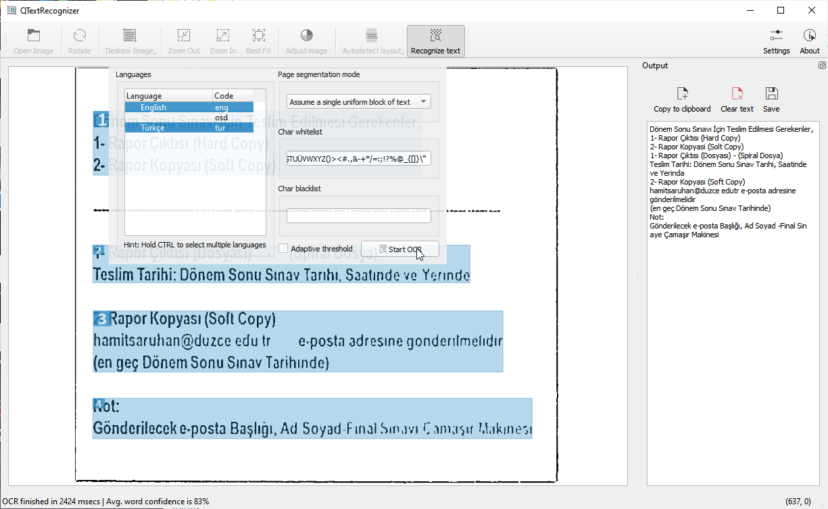Click the Autodetect layout toolbar icon
The image size is (828, 509).
coord(372,35)
